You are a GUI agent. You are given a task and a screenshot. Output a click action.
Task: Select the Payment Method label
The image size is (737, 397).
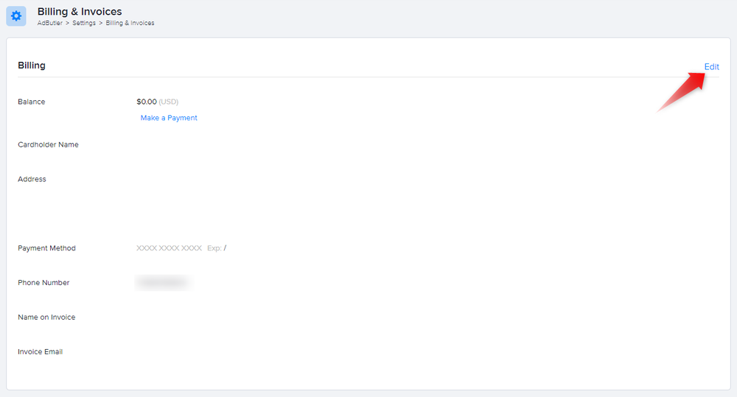pyautogui.click(x=46, y=248)
